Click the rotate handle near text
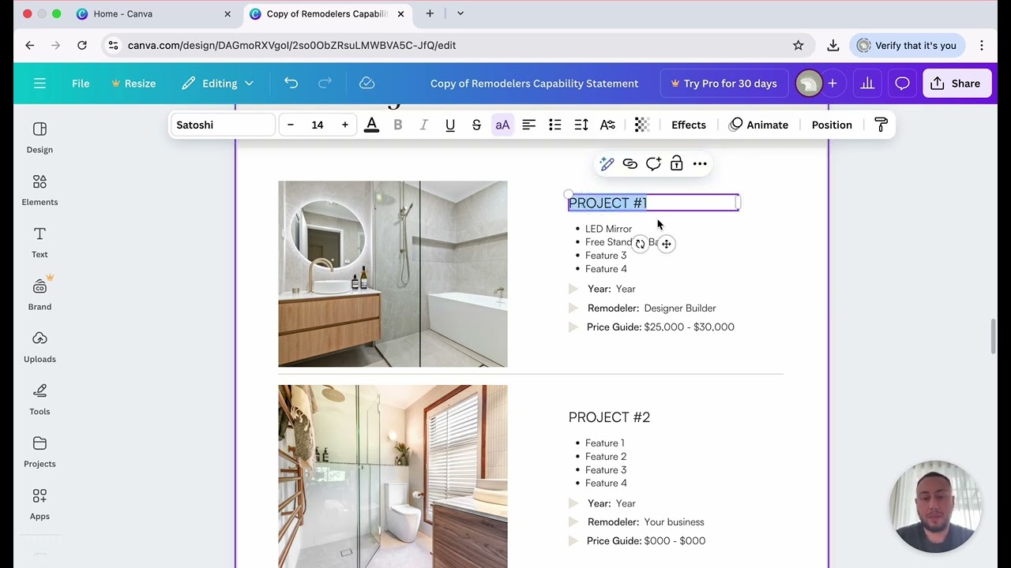This screenshot has height=568, width=1011. pos(641,244)
